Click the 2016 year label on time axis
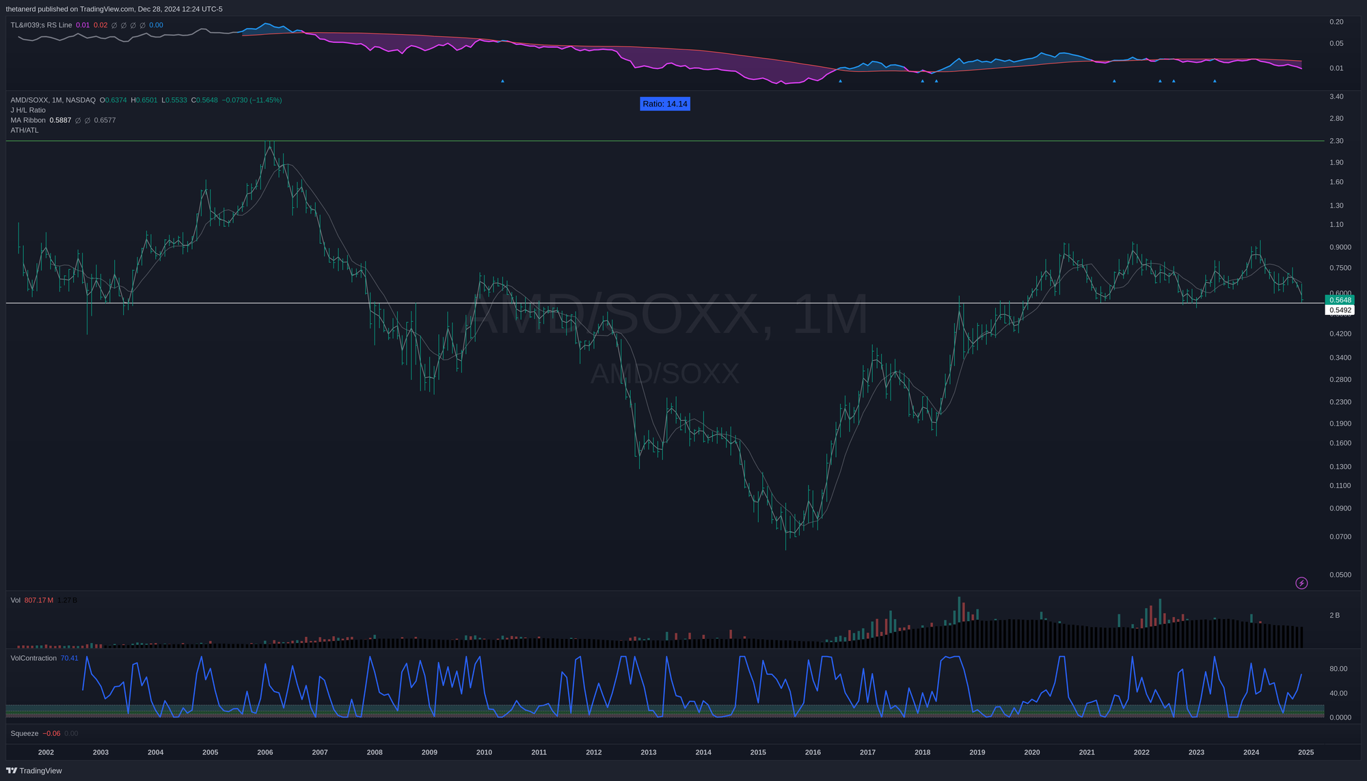Screen dimensions: 1367x781 pyautogui.click(x=813, y=752)
